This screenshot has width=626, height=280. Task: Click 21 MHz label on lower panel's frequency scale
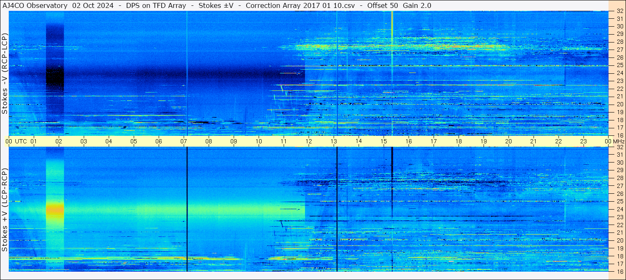(619, 232)
